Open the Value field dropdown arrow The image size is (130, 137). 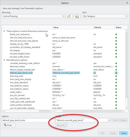click(109, 120)
